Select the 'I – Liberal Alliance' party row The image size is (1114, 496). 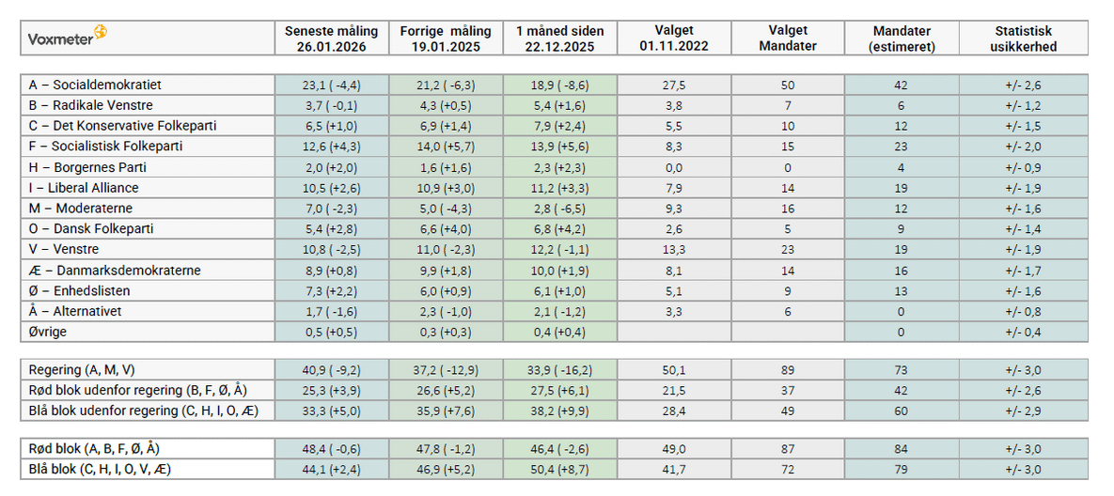[85, 188]
